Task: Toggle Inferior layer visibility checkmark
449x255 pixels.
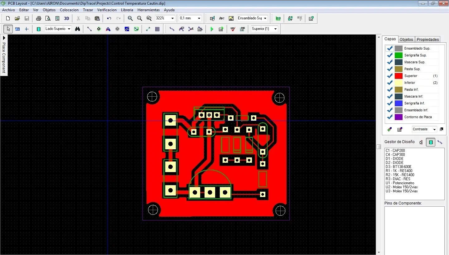Action: (389, 83)
